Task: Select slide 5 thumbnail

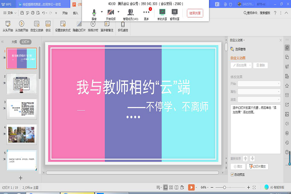Action: click(22, 160)
